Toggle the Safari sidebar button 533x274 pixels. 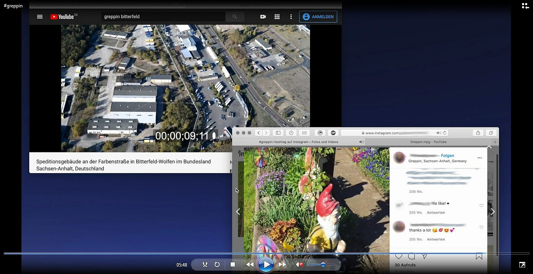coord(278,133)
